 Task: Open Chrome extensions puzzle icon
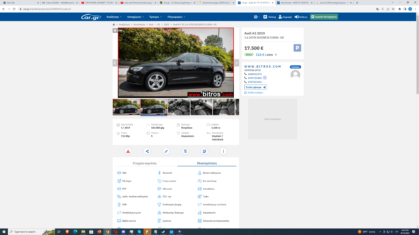400,9
